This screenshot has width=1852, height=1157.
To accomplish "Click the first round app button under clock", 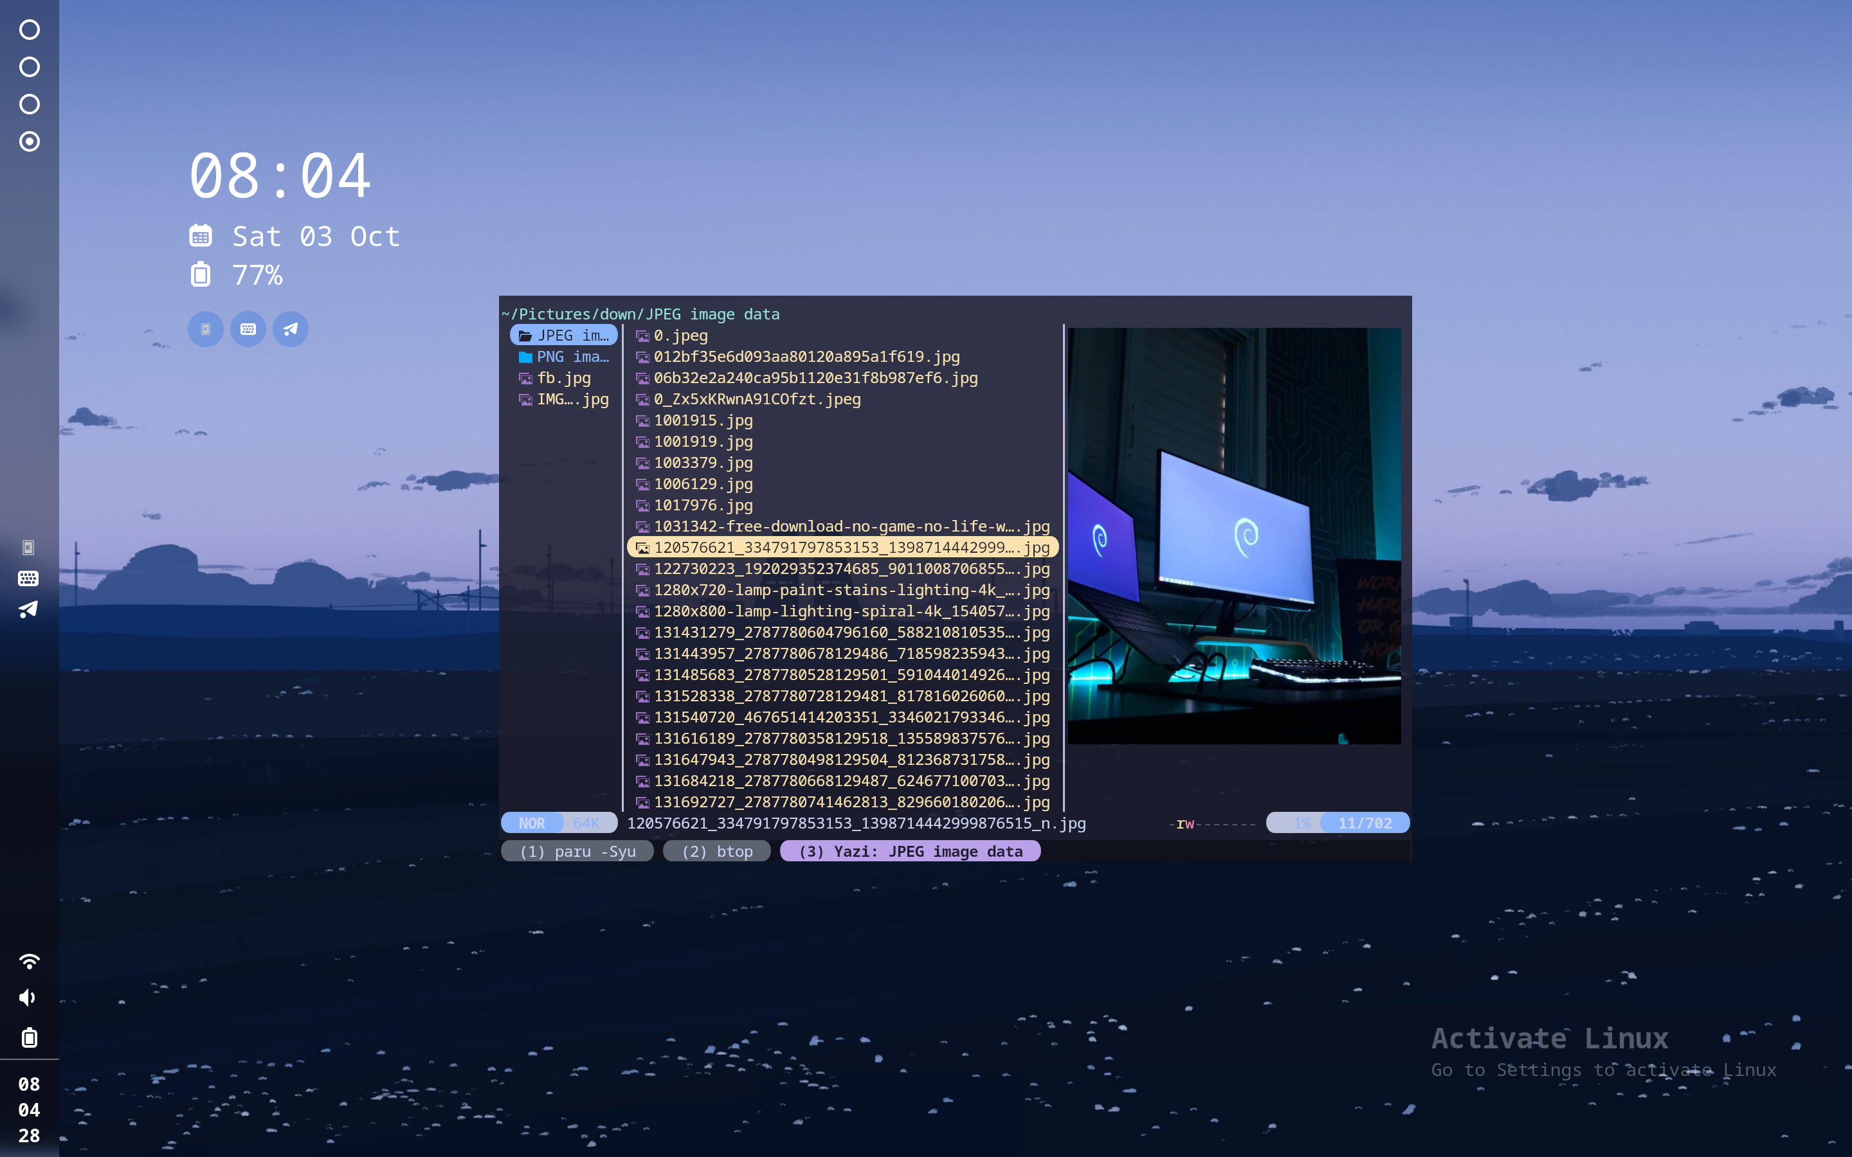I will pos(206,329).
